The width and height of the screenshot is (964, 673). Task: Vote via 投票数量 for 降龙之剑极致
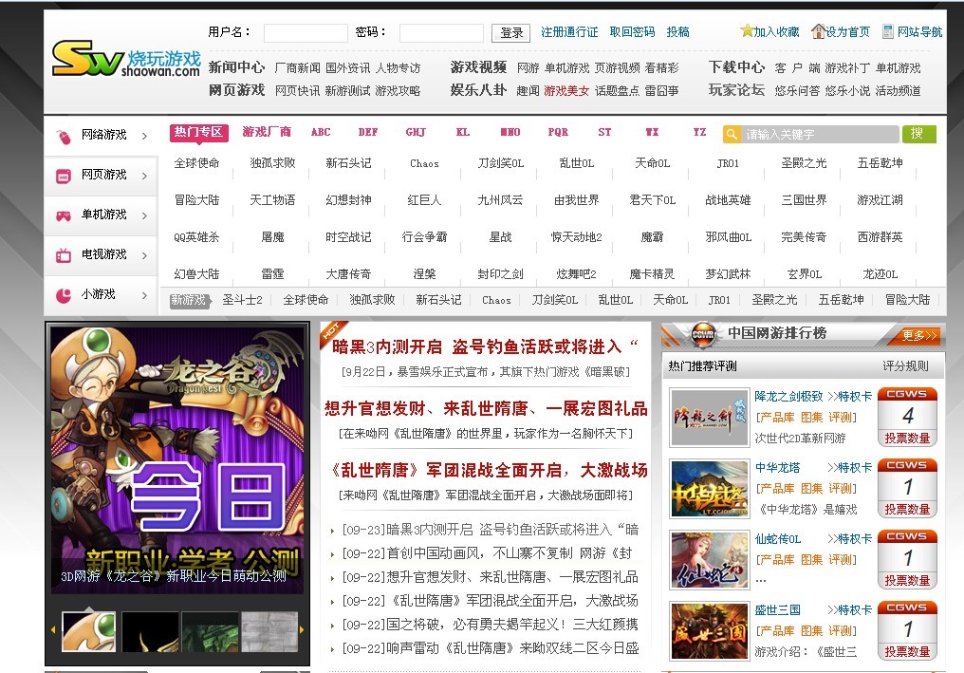[907, 438]
